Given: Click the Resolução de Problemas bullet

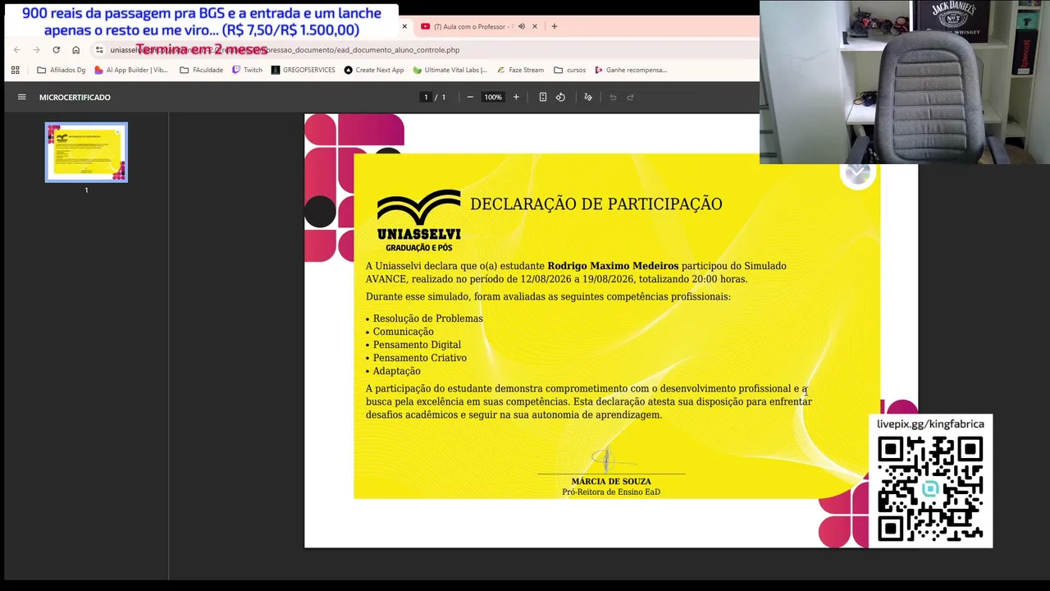Looking at the screenshot, I should (427, 318).
